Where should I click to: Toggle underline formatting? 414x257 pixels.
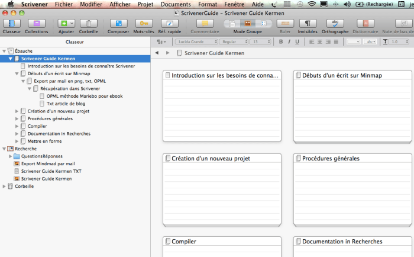pyautogui.click(x=297, y=42)
